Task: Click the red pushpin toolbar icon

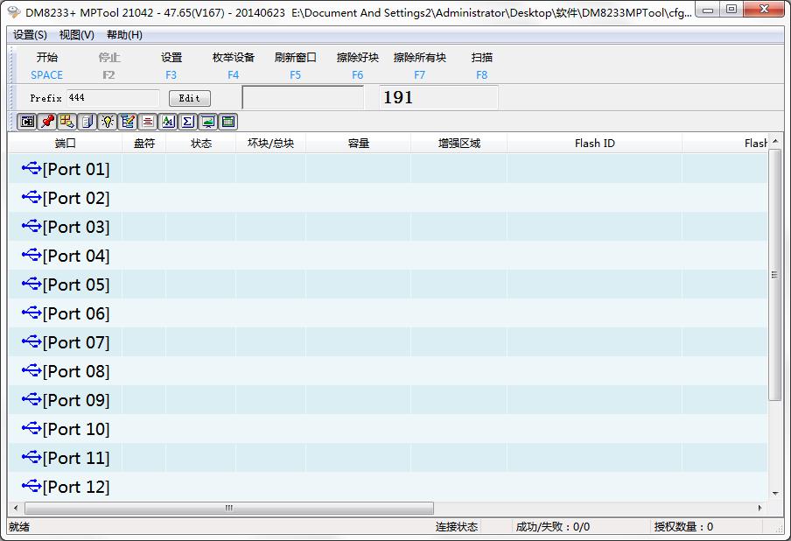Action: click(47, 122)
